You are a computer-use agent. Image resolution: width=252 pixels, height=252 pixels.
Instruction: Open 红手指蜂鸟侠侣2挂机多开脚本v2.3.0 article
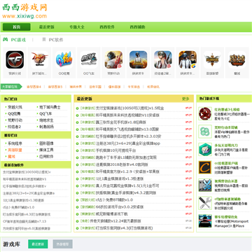(129, 136)
